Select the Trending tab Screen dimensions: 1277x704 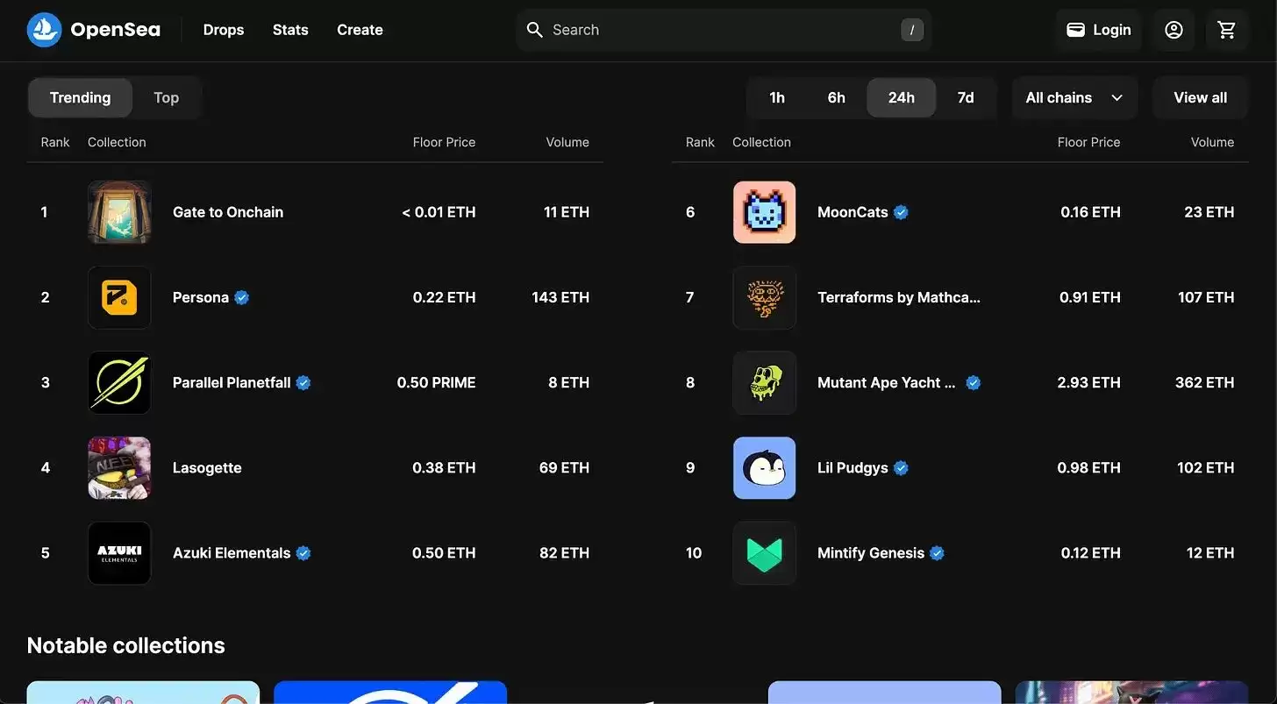(80, 97)
